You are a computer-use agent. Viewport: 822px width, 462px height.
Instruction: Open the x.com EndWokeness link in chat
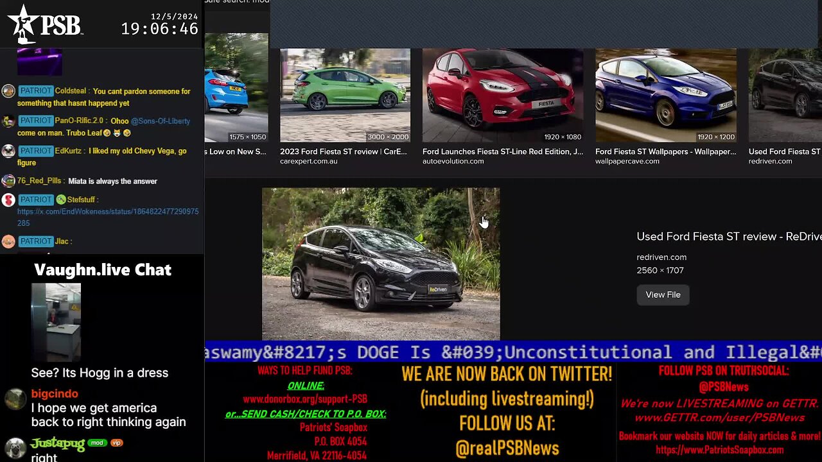108,217
